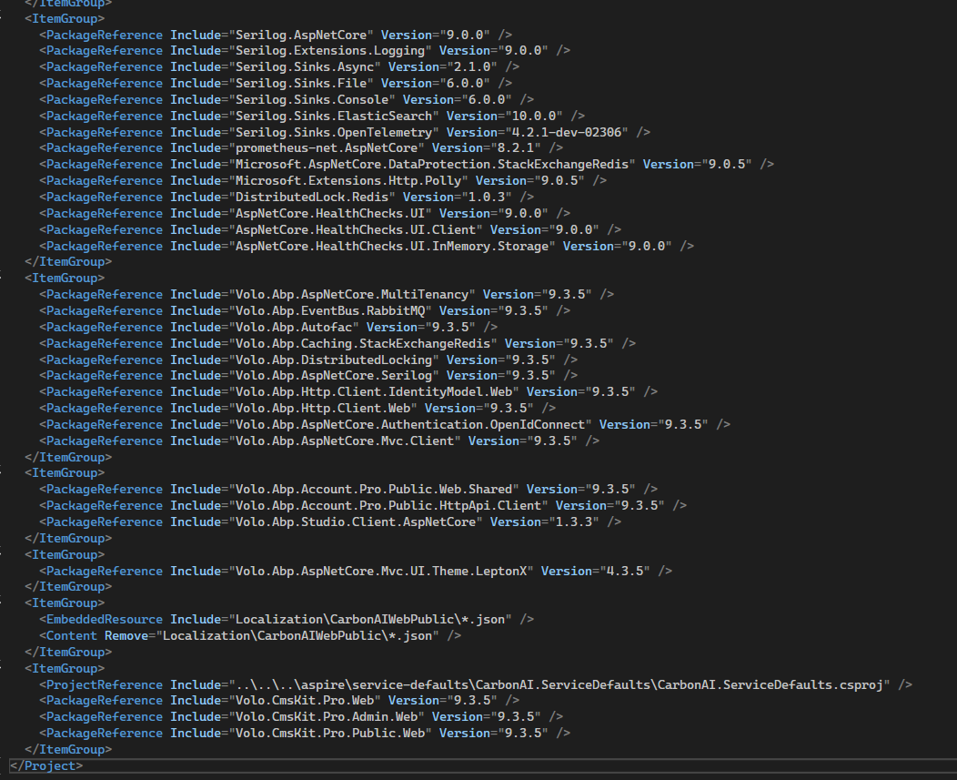
Task: Click the Serilog.Sinks.ElasticSearch package name
Action: pos(335,116)
